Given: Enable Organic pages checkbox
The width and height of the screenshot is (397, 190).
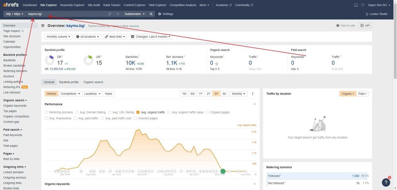Looking at the screenshot, I should point(207,112).
